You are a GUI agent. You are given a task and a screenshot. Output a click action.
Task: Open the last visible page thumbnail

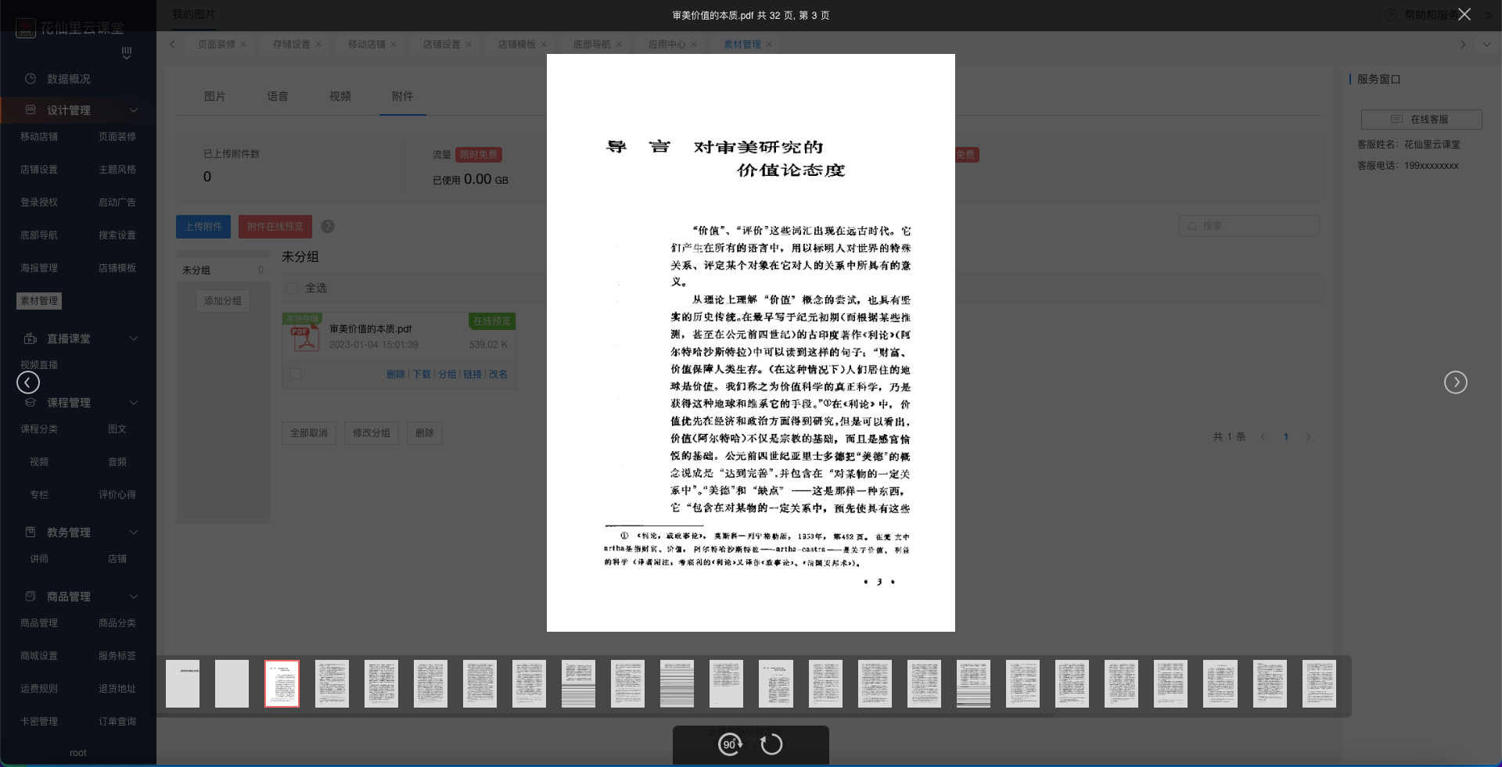[1319, 683]
